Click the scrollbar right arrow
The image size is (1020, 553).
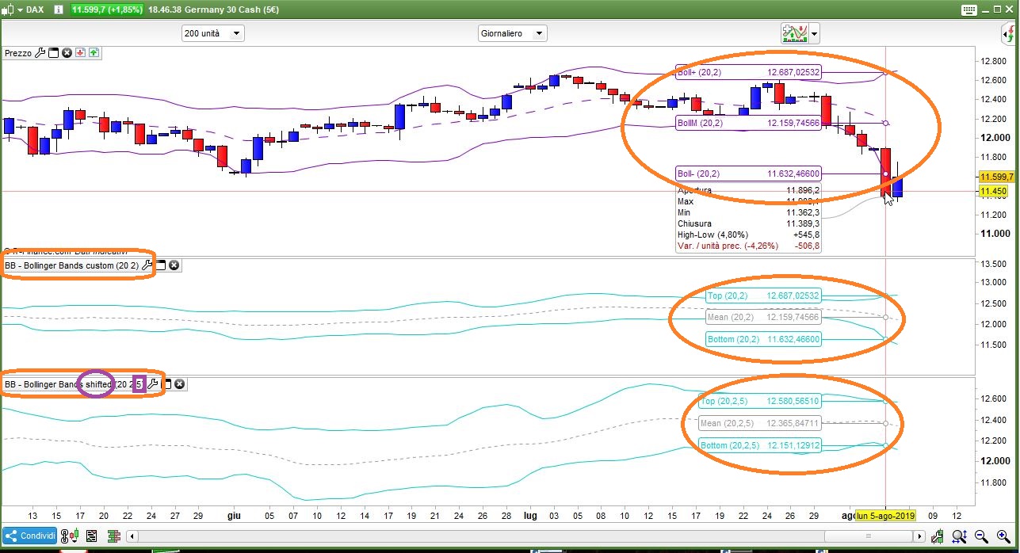click(x=919, y=536)
